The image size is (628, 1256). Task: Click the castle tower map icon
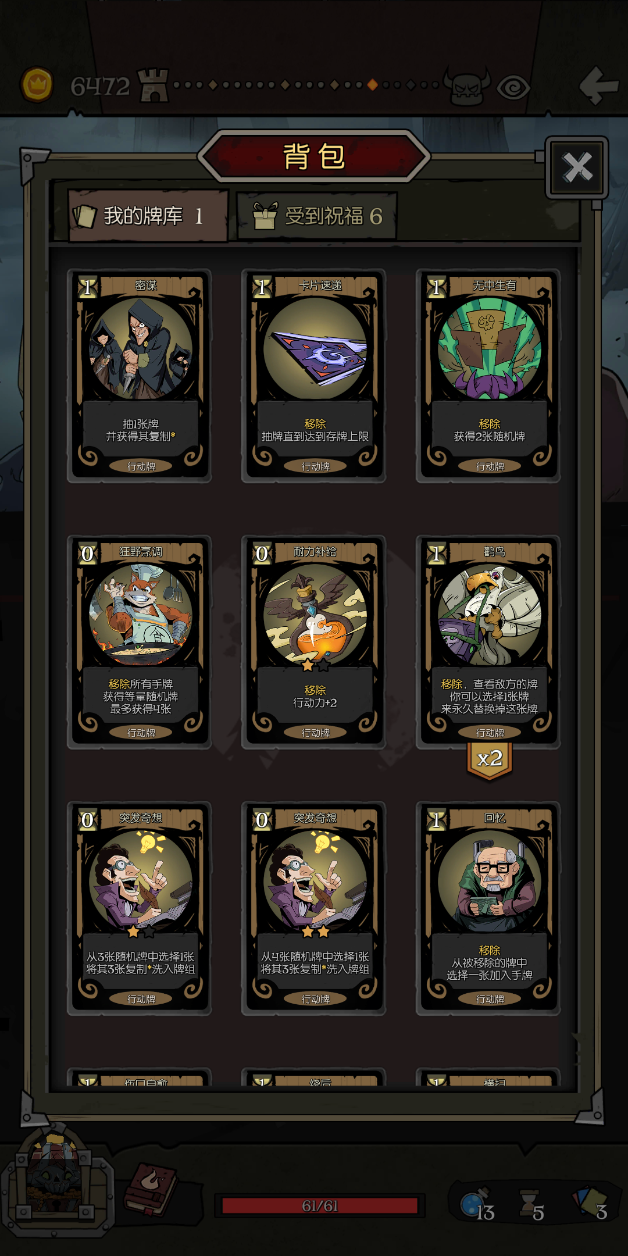coord(153,85)
